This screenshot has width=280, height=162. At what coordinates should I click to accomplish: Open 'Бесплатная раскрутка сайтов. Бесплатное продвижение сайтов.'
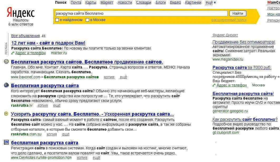[x=87, y=62]
